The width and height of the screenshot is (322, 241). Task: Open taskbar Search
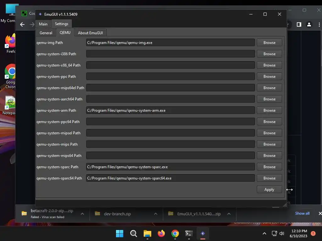(133, 233)
